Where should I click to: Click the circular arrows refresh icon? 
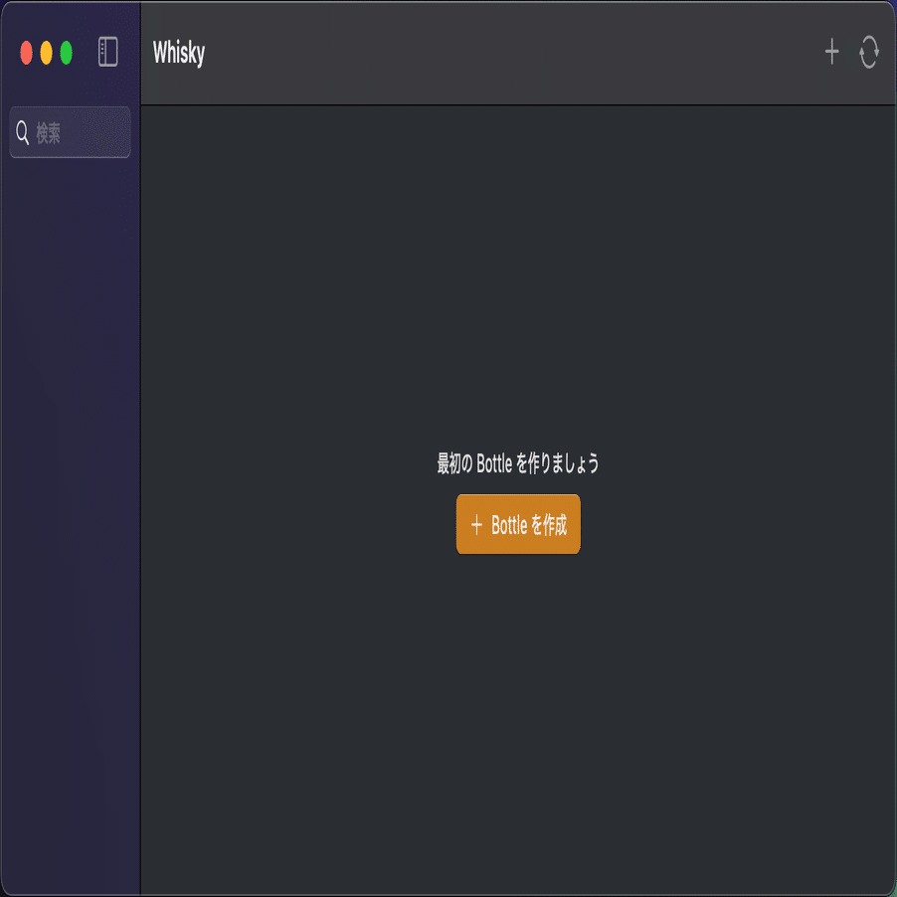pos(869,52)
